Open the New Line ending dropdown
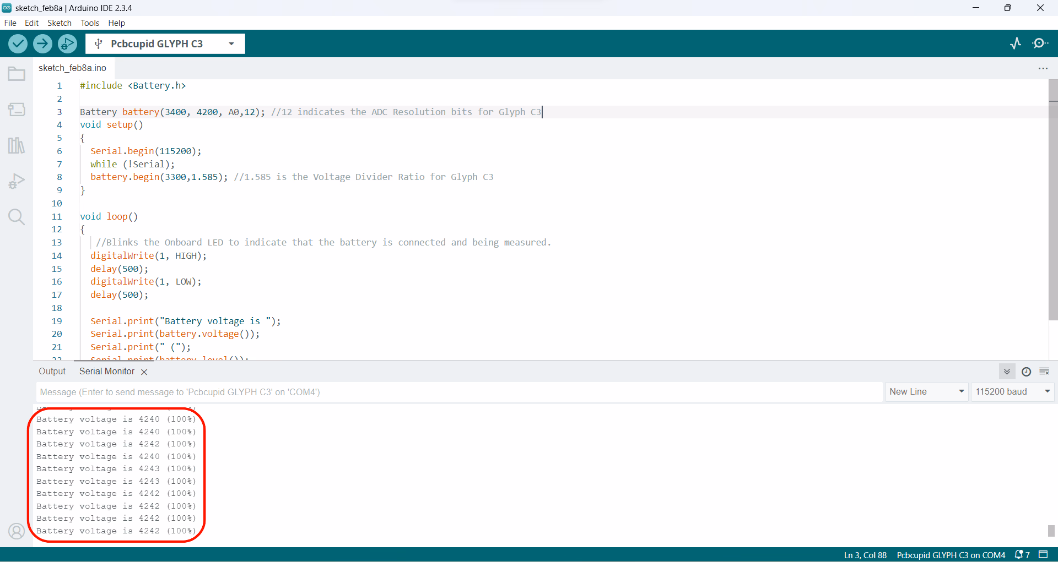The image size is (1058, 562). (926, 391)
